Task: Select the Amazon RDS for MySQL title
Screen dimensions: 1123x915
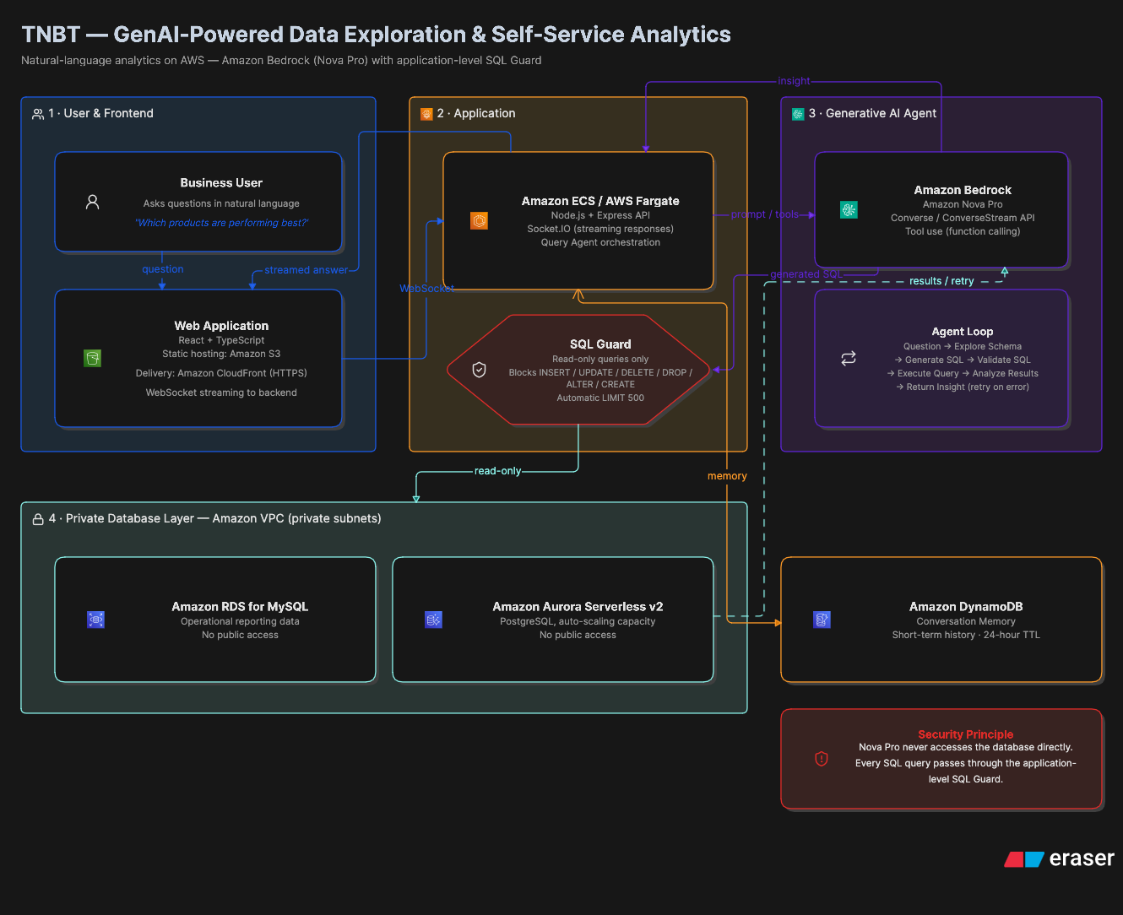Action: click(x=240, y=607)
